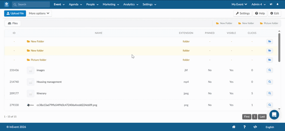This screenshot has height=131, width=285.
Task: Select the Files tab
Action: (x=13, y=23)
